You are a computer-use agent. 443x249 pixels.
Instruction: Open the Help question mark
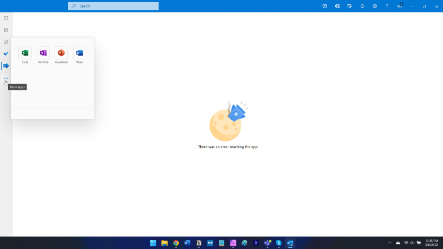(x=387, y=6)
